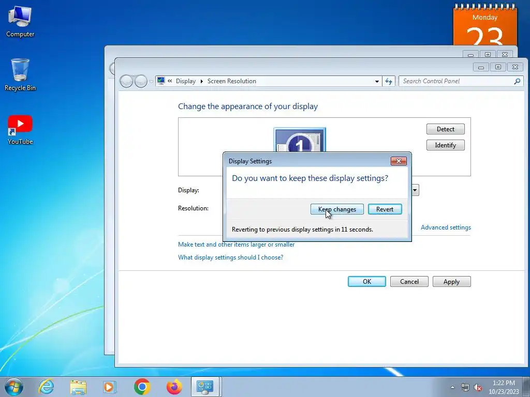Open Recycle Bin desktop icon
The width and height of the screenshot is (530, 397).
[x=20, y=74]
